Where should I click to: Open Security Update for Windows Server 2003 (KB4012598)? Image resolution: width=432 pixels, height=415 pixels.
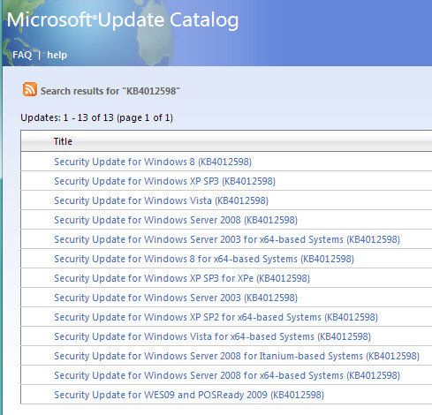176,298
